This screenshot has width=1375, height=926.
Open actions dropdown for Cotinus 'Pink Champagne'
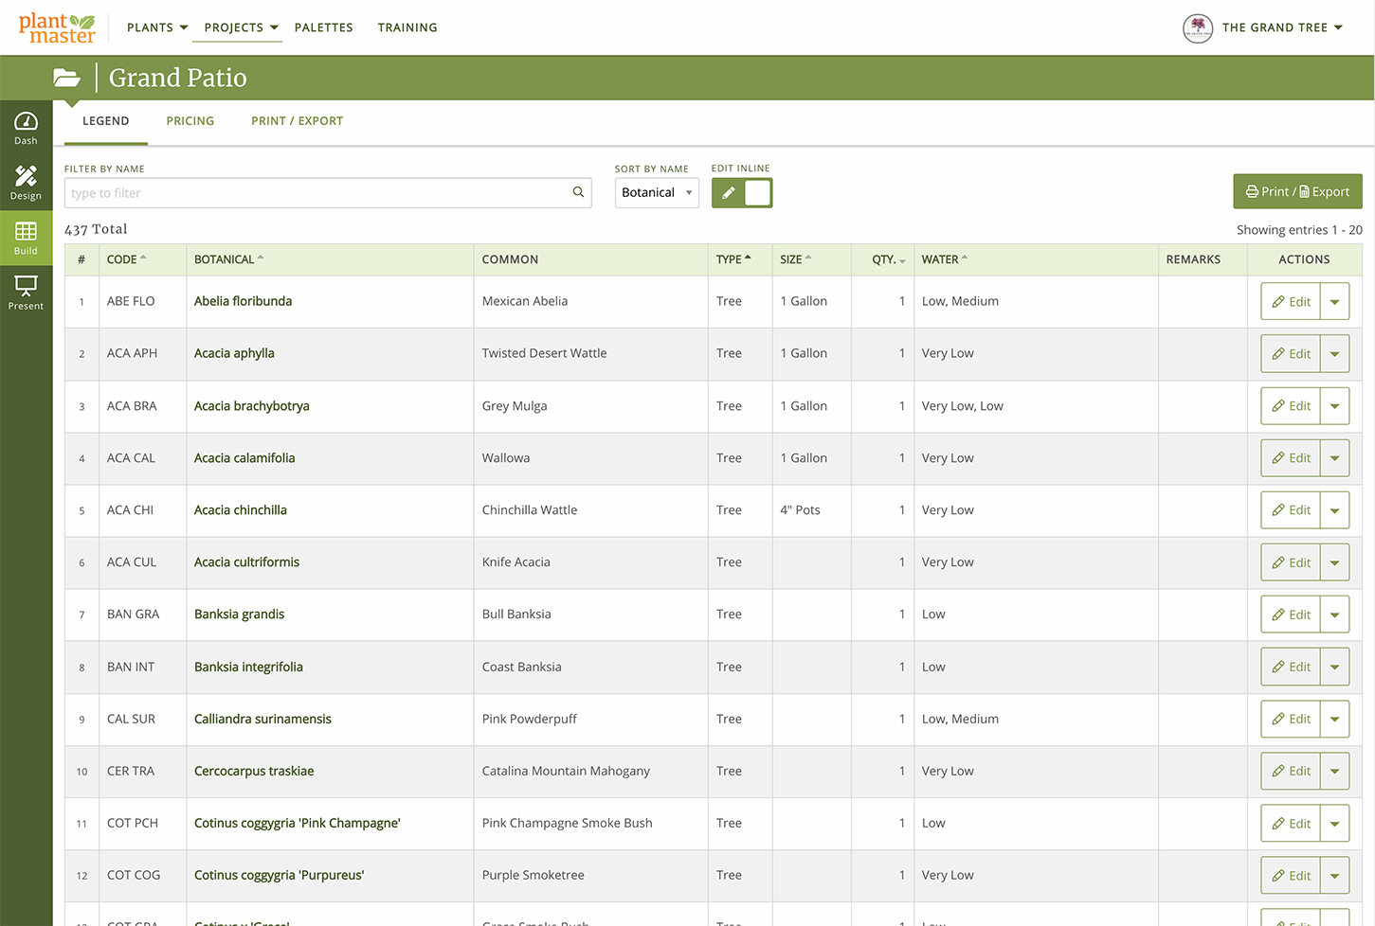pos(1335,824)
